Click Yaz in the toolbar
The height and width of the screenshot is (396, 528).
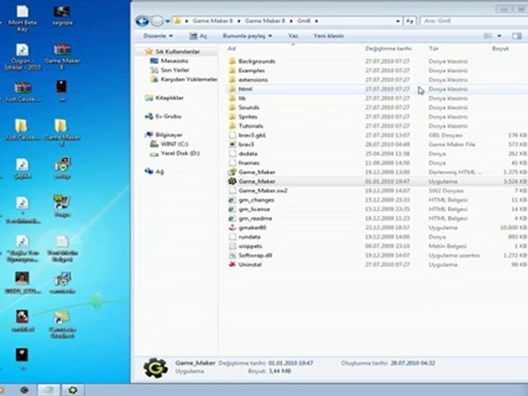pyautogui.click(x=293, y=36)
